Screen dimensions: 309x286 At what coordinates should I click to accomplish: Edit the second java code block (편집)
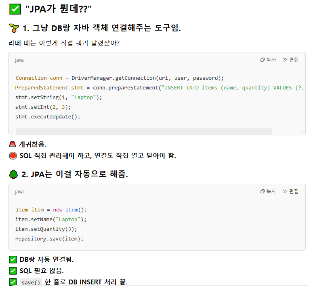[x=291, y=191]
